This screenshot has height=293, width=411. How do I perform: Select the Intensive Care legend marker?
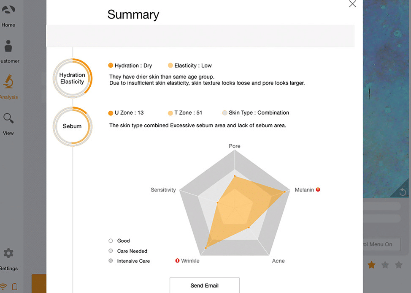coord(111,261)
